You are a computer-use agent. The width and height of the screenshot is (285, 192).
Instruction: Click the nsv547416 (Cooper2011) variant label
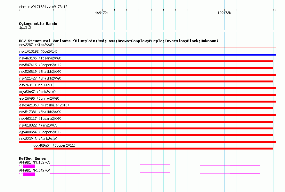pyautogui.click(x=40, y=65)
